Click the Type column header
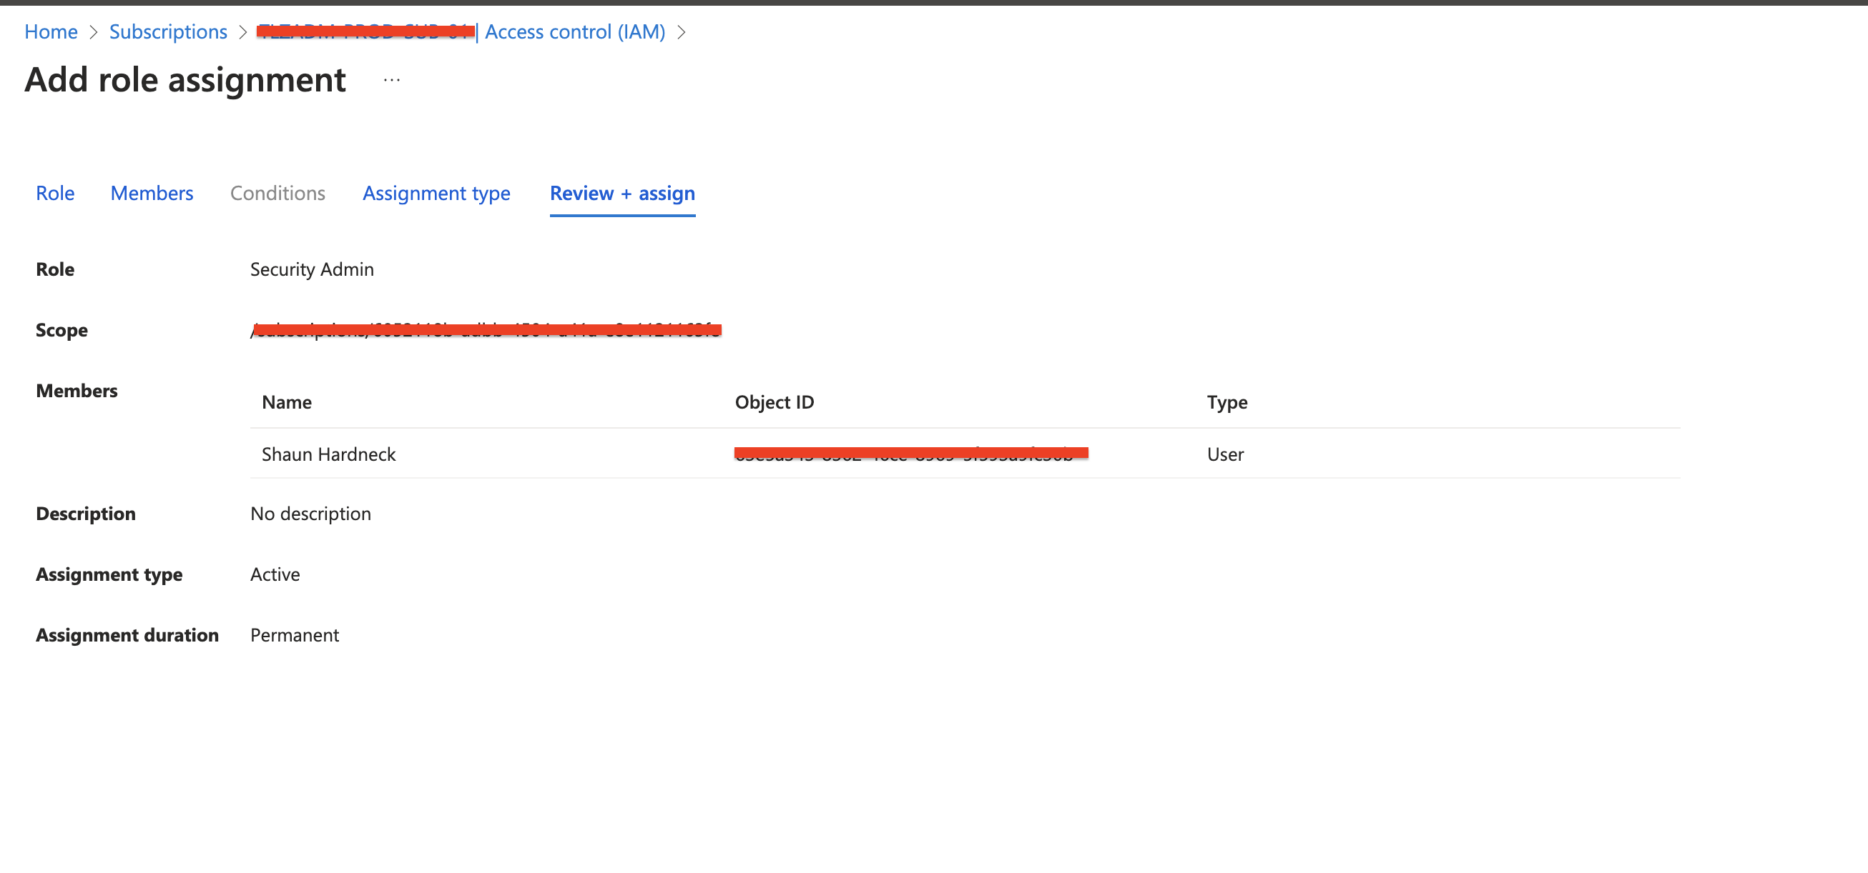The height and width of the screenshot is (873, 1868). [x=1227, y=402]
